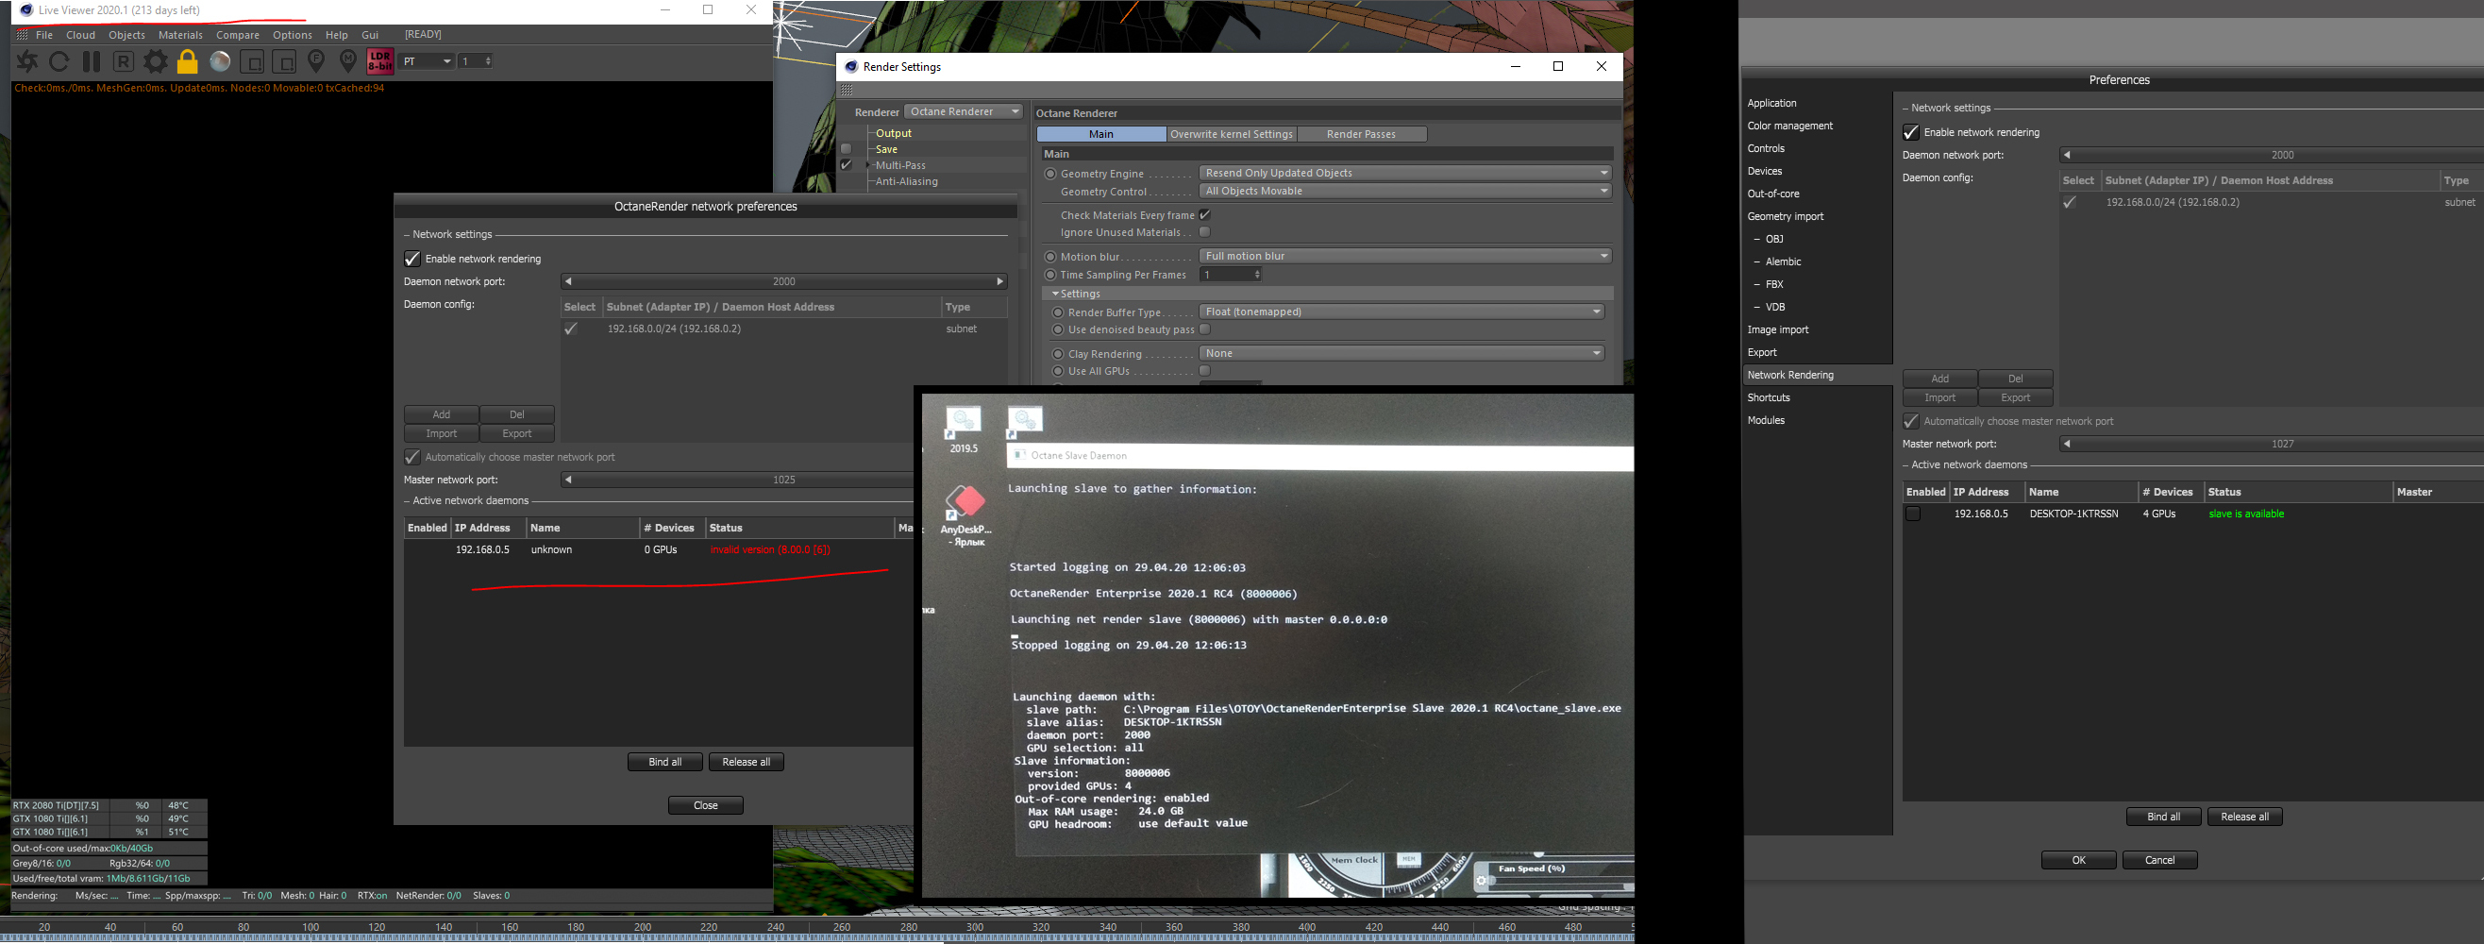The image size is (2484, 944).
Task: Enable Ignore Unused Materials checkbox
Action: tap(1204, 232)
